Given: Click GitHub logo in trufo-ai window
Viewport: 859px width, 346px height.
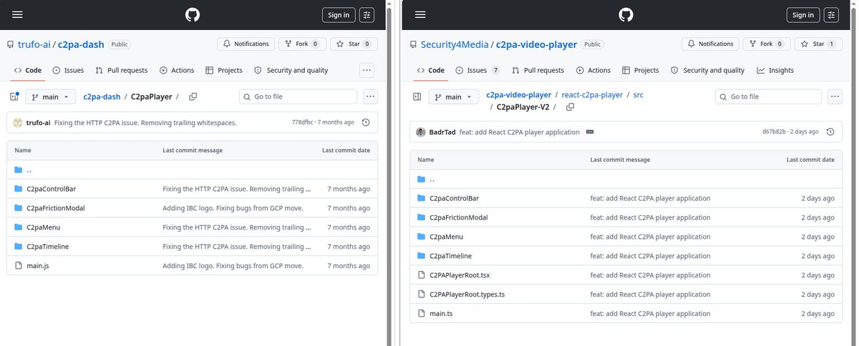Looking at the screenshot, I should 191,15.
